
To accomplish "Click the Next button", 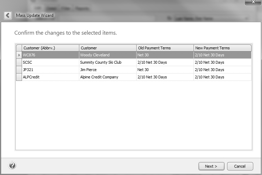I will 211,166.
